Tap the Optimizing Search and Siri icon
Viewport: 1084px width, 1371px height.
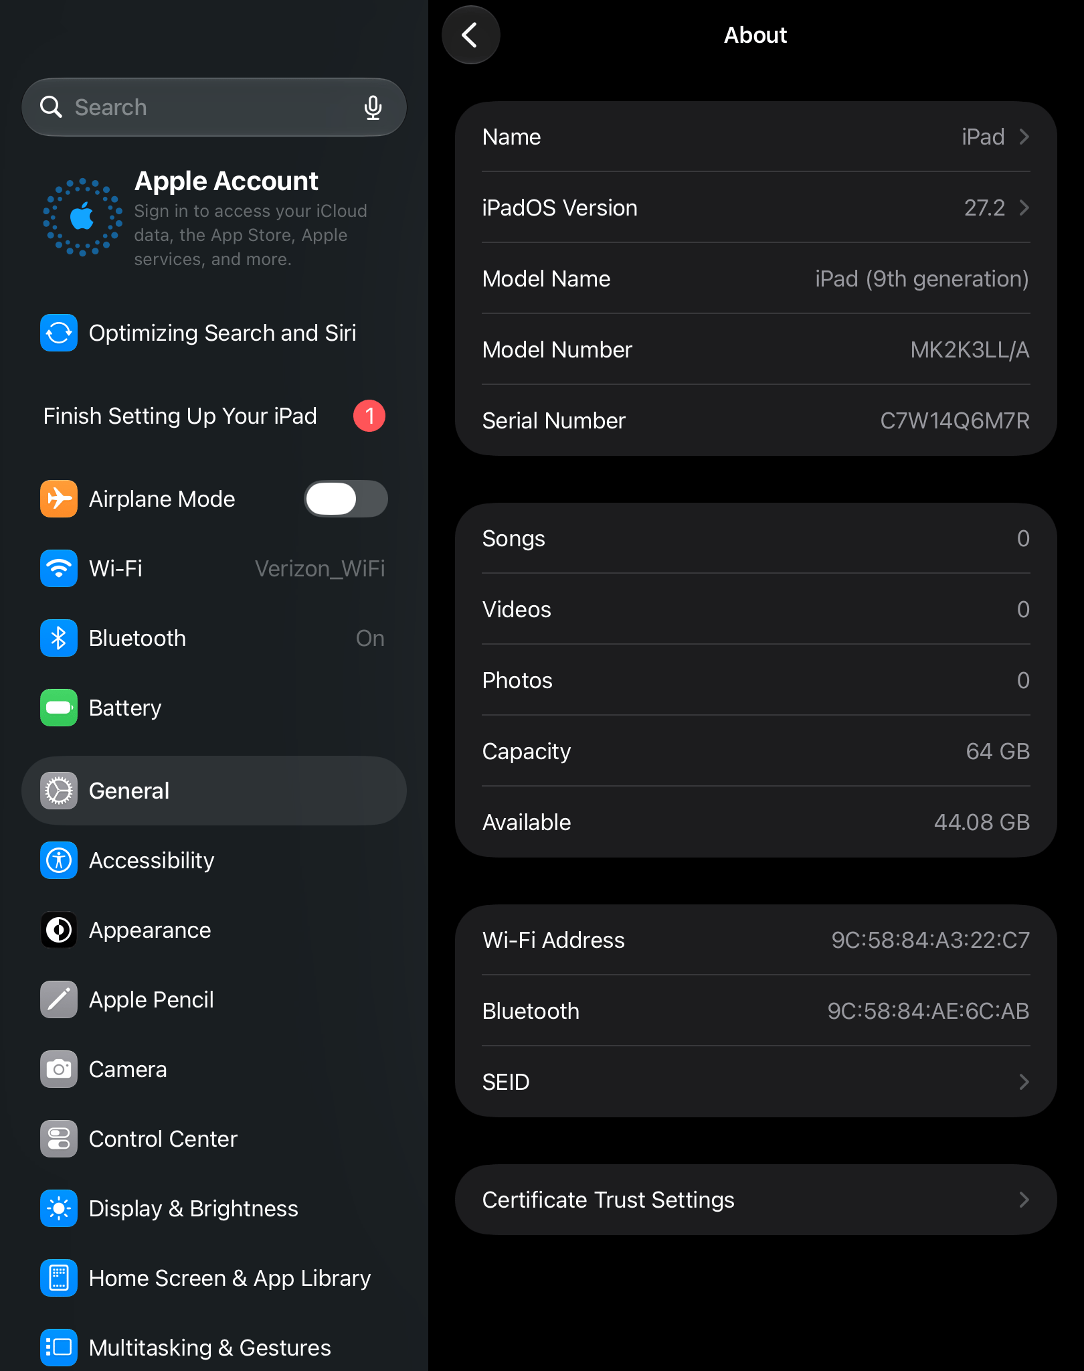point(59,333)
